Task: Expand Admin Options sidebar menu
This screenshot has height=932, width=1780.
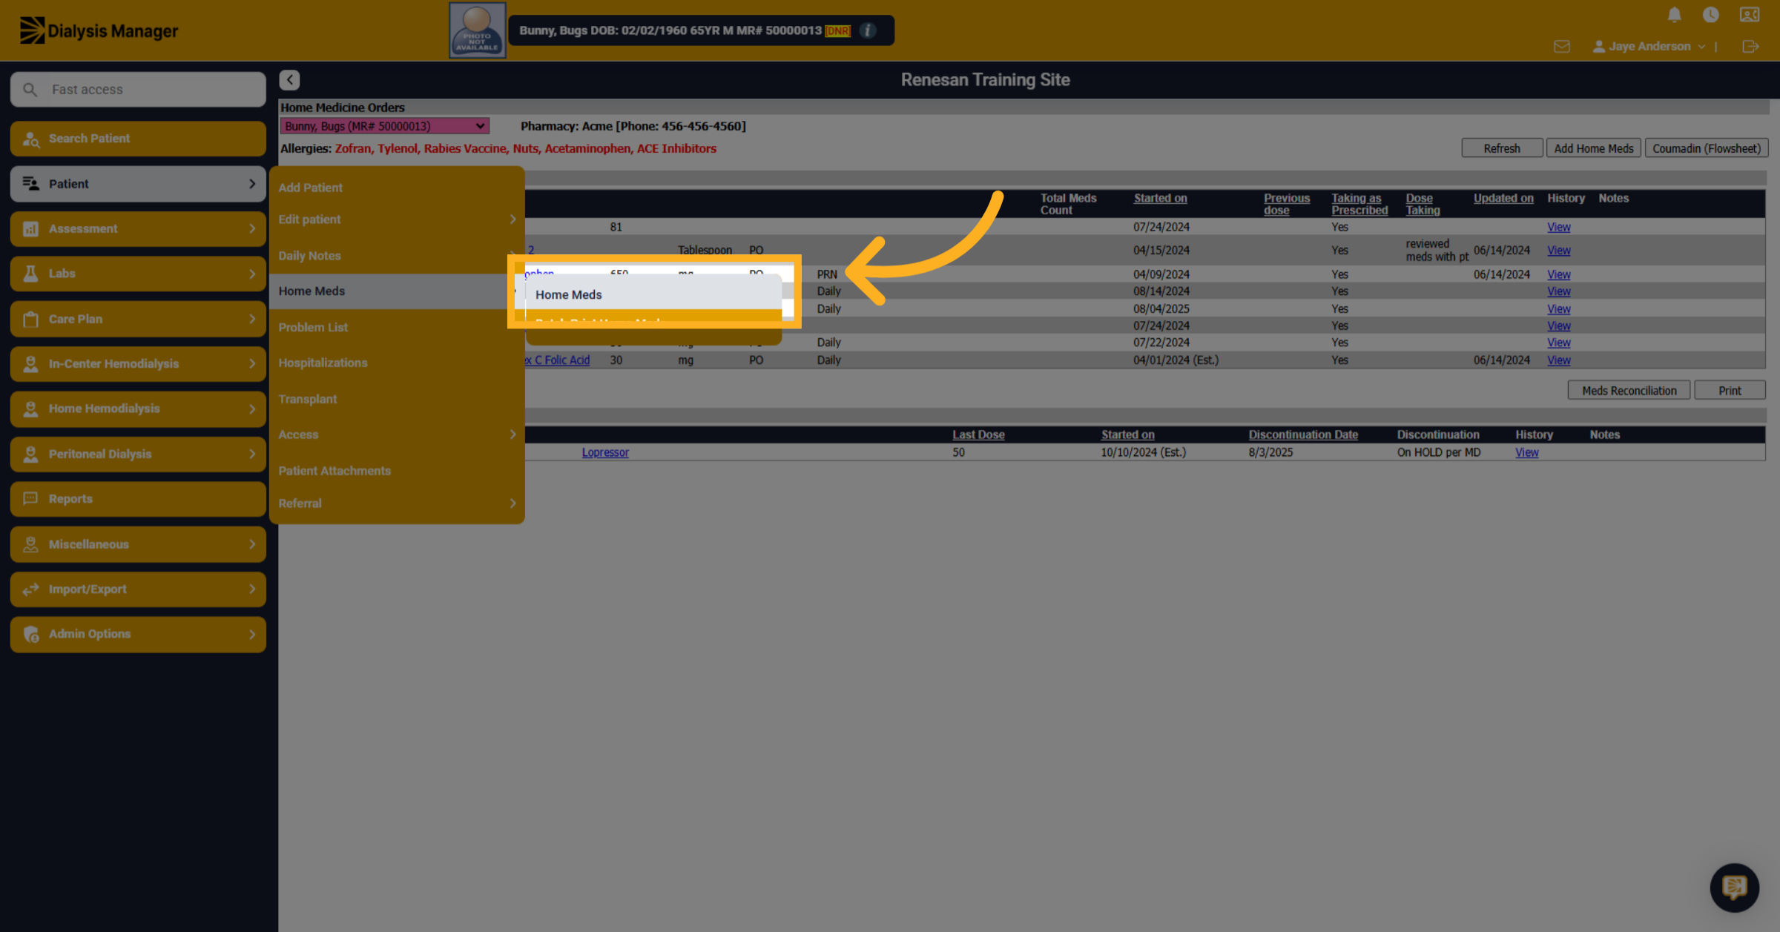Action: 138,634
